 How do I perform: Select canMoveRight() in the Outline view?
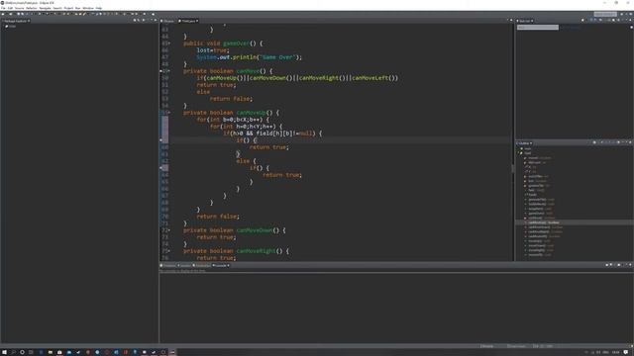(x=545, y=231)
